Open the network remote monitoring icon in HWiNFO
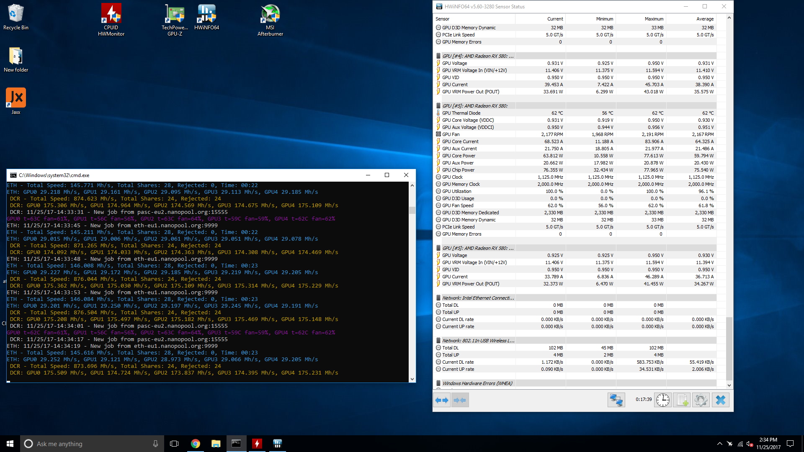The height and width of the screenshot is (452, 804). pyautogui.click(x=616, y=400)
